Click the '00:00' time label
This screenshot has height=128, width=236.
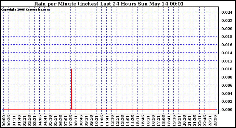[x=4, y=121]
